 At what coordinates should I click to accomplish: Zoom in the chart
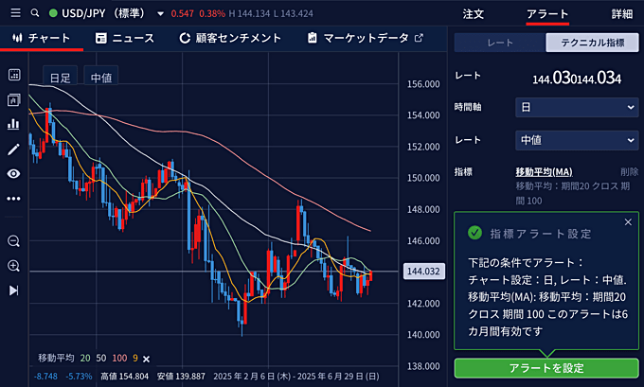click(13, 266)
